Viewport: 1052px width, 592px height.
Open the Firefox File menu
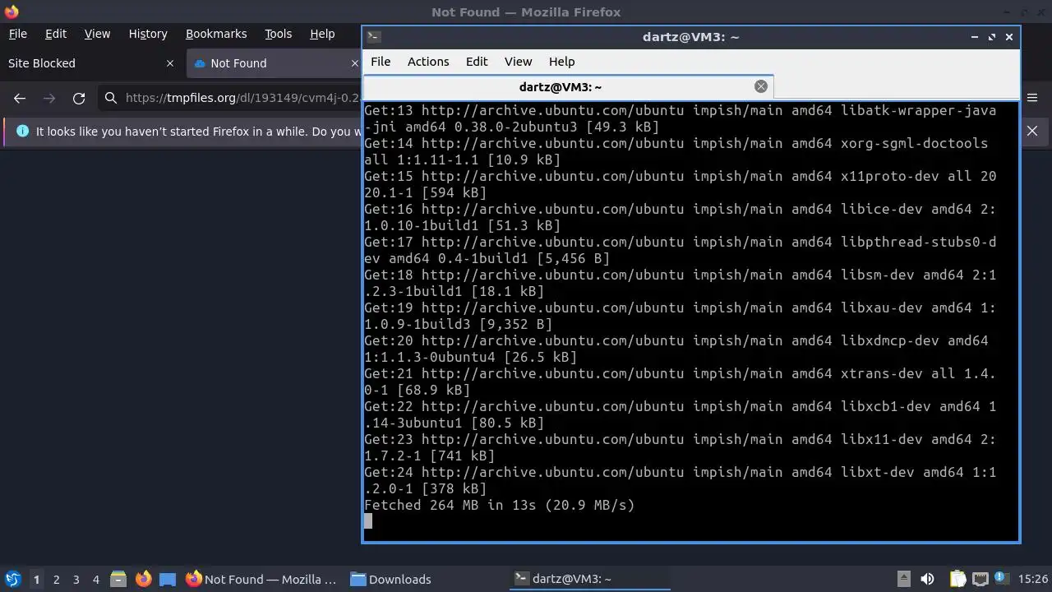[17, 34]
